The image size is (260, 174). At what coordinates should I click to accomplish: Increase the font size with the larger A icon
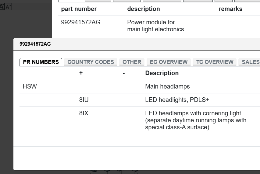pyautogui.click(x=2, y=6)
